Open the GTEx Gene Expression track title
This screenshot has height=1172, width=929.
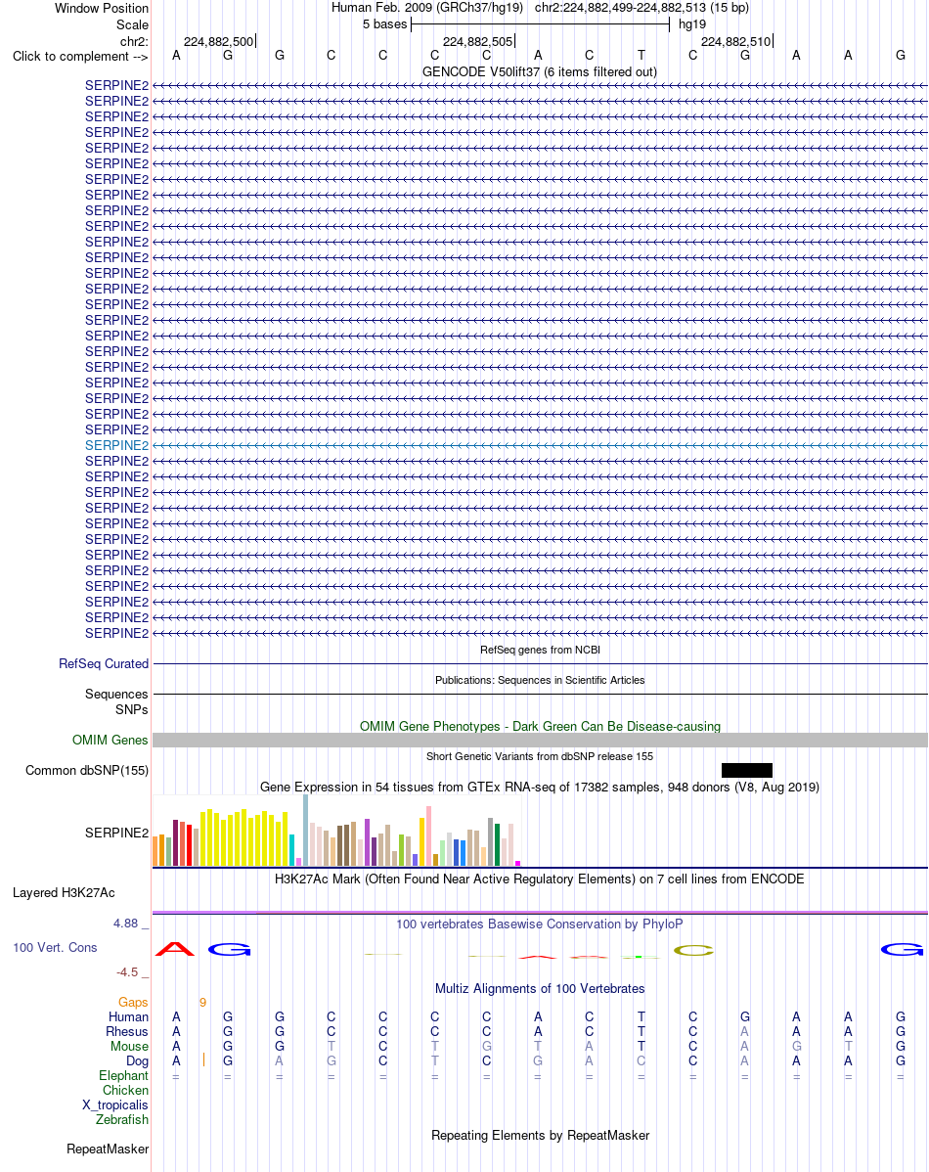(x=540, y=788)
